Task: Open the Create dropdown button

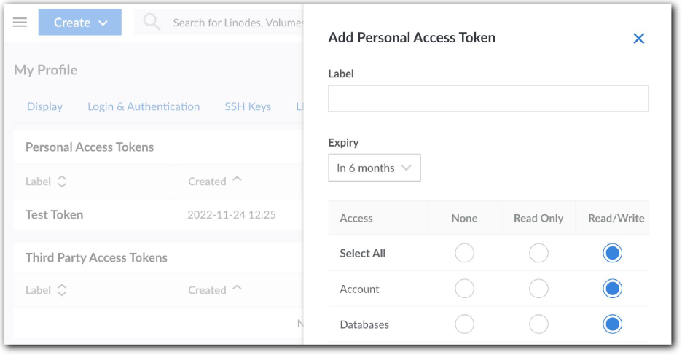Action: [x=80, y=23]
